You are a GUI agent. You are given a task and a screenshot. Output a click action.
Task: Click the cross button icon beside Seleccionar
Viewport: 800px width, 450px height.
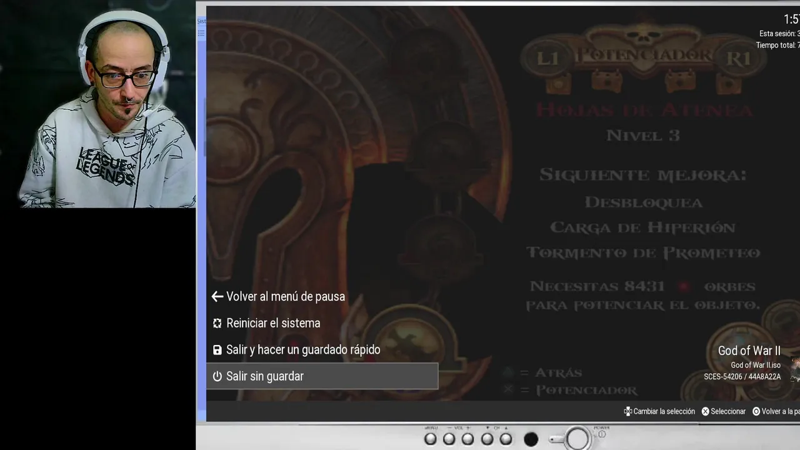click(705, 411)
